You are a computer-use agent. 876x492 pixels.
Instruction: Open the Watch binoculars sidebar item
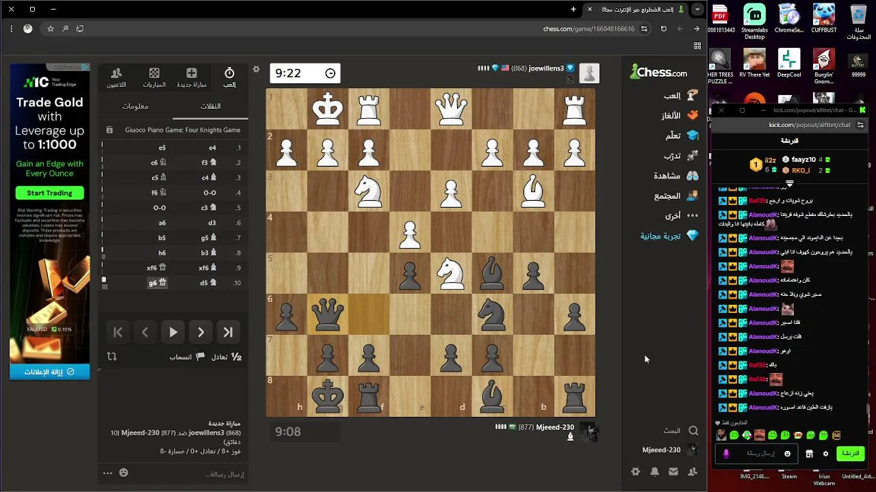(676, 176)
